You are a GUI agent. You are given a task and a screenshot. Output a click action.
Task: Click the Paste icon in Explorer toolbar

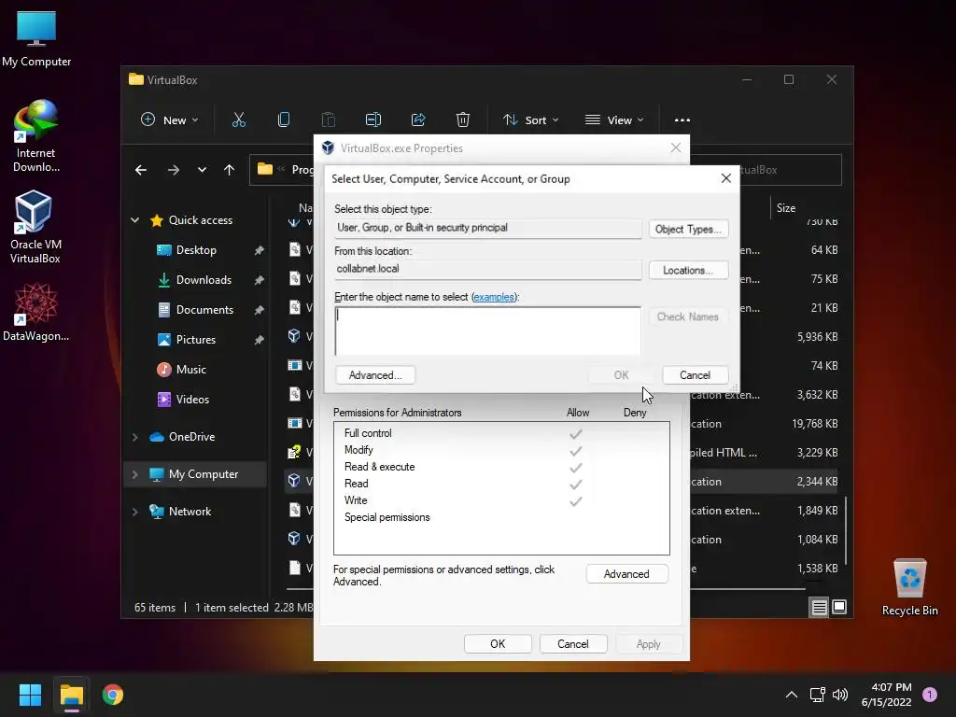329,120
